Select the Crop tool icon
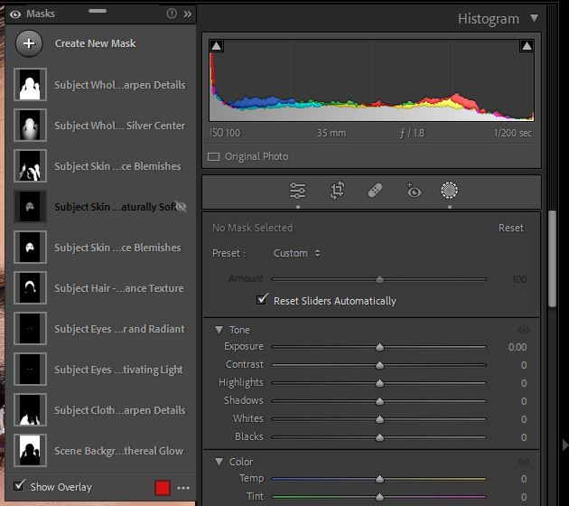The image size is (569, 506). (x=337, y=191)
